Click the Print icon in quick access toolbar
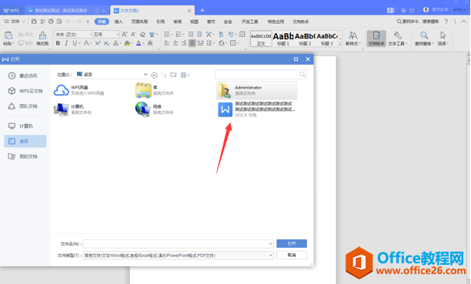The width and height of the screenshot is (471, 284). pos(51,22)
